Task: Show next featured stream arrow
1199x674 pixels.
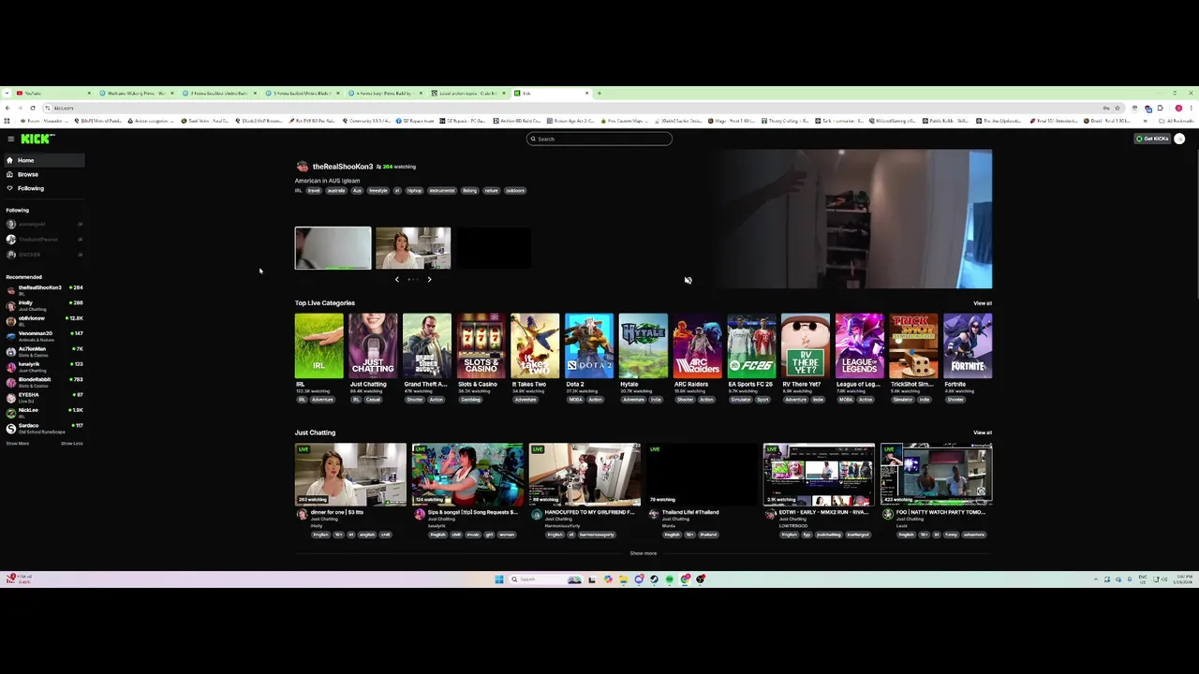Action: (429, 279)
